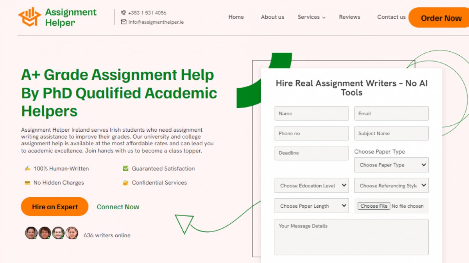The width and height of the screenshot is (469, 263).
Task: Click the third writer avatar
Action: click(58, 233)
